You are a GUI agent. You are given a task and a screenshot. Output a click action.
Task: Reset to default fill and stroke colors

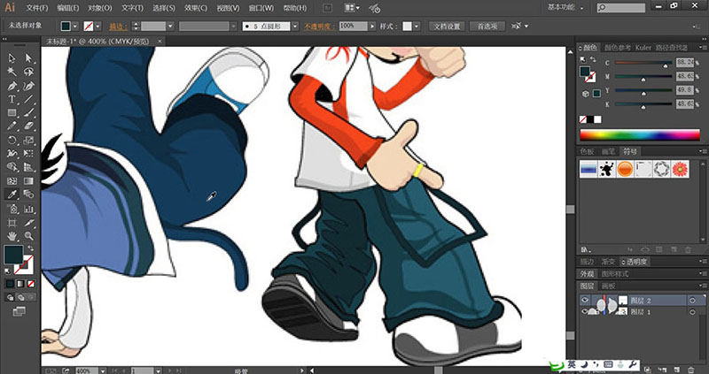[8, 271]
